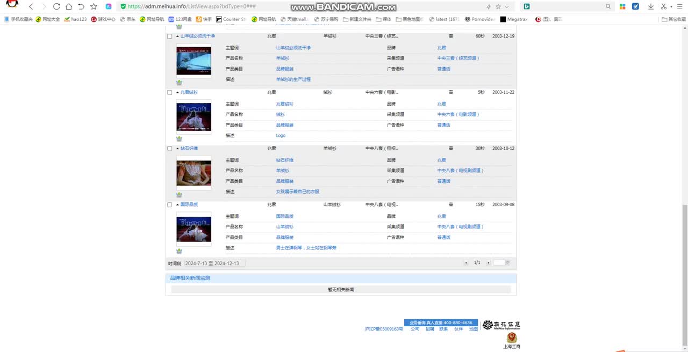Go forward using the browser forward arrow
Viewport: 688px width, 352px height.
click(x=44, y=6)
